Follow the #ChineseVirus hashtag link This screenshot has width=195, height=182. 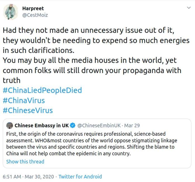28,110
